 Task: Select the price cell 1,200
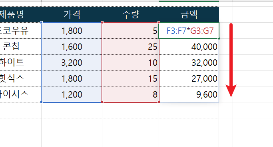pos(72,94)
